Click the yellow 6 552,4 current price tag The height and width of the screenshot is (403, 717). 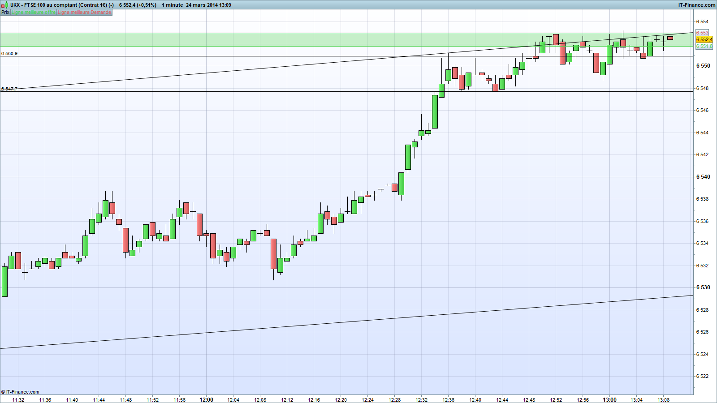click(x=704, y=39)
